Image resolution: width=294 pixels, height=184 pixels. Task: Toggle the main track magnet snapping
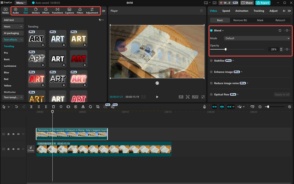click(x=215, y=107)
